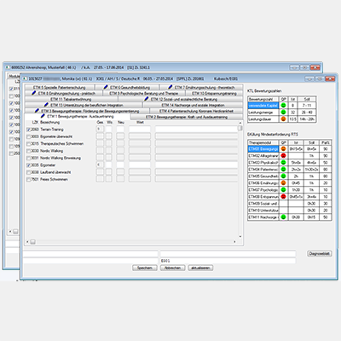
Task: Enable the 7501 Freies Schwimmen checkbox
Action: click(28, 180)
